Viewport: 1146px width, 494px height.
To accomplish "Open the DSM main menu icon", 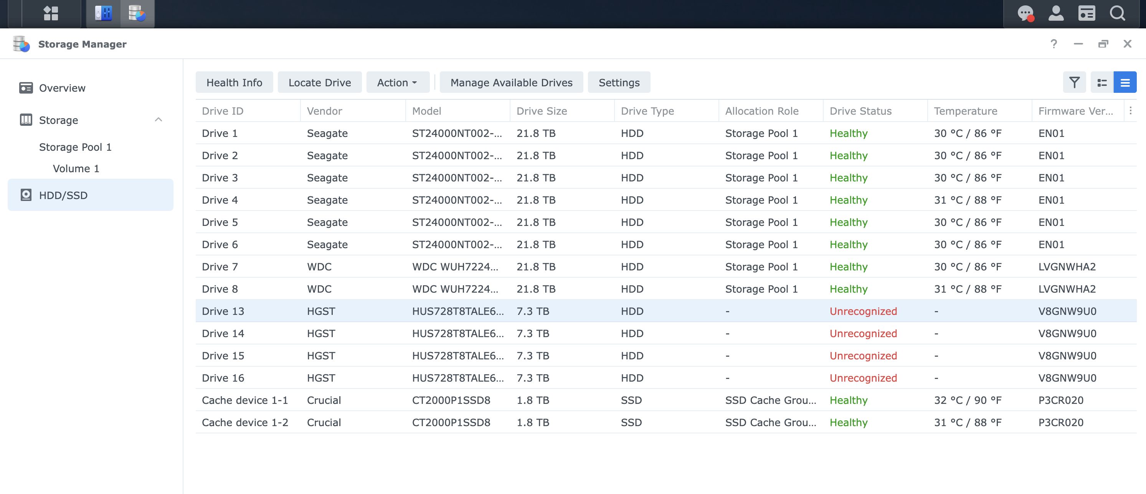I will click(x=51, y=13).
